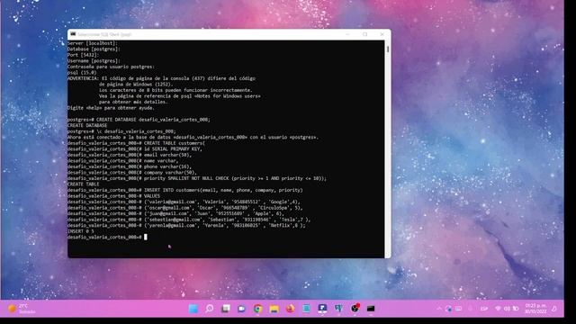Screen dimensions: 576x324
Task: Launch Google Chrome from the taskbar
Action: click(258, 309)
